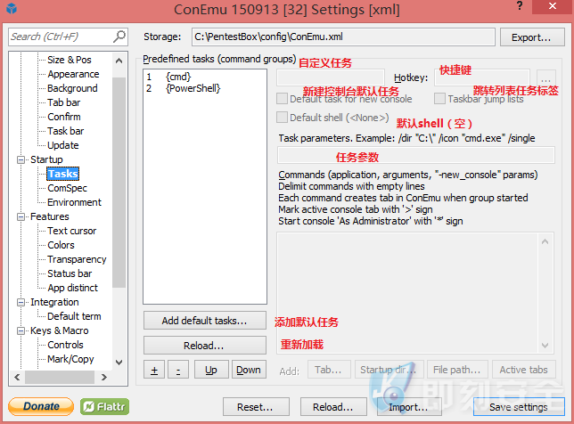Open Update settings page
The height and width of the screenshot is (424, 574).
click(x=63, y=145)
